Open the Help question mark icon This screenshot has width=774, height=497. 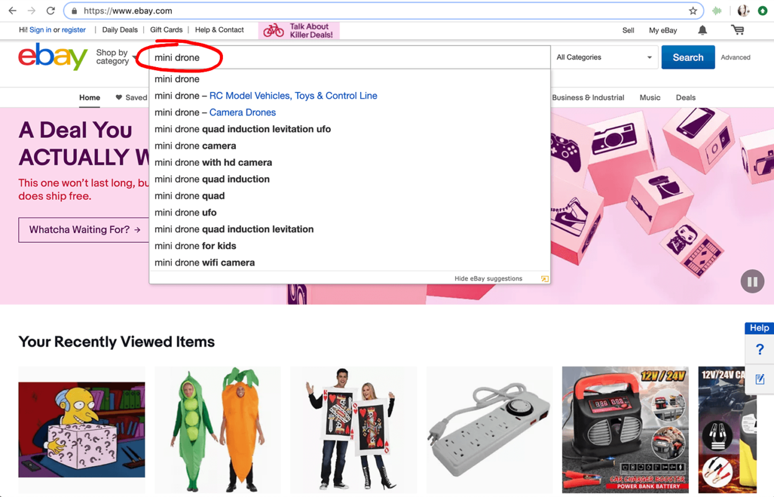click(x=760, y=349)
